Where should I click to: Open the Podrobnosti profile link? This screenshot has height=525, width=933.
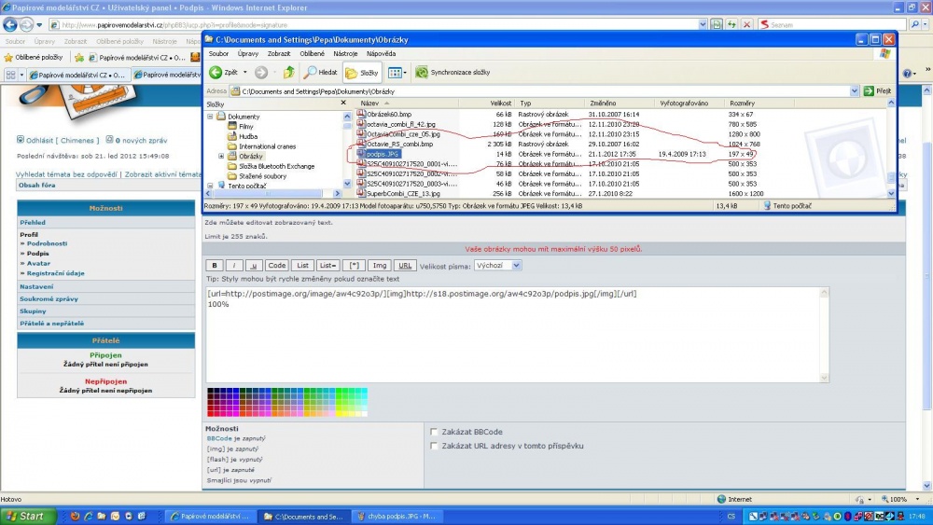(47, 243)
